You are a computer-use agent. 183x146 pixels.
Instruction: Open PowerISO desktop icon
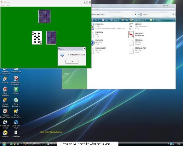(x=5, y=134)
